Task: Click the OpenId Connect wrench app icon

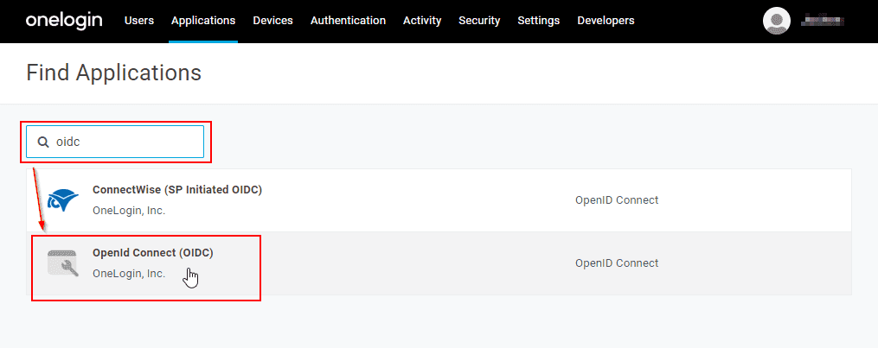Action: (63, 263)
